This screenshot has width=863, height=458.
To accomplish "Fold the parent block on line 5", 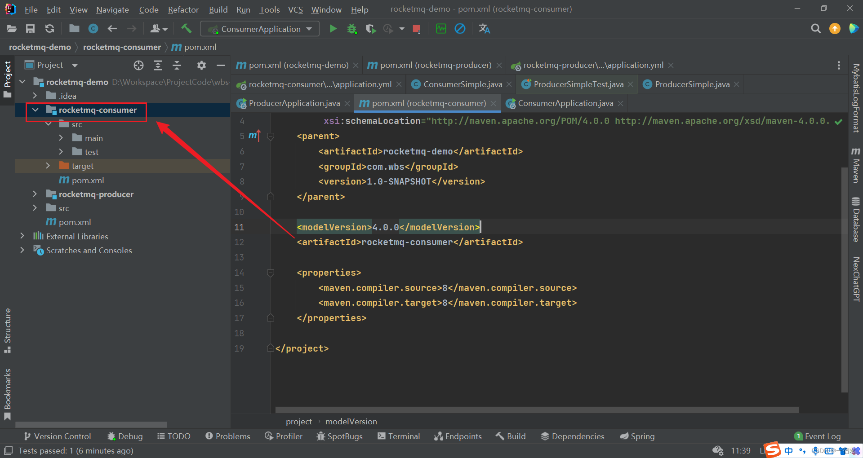I will [271, 136].
